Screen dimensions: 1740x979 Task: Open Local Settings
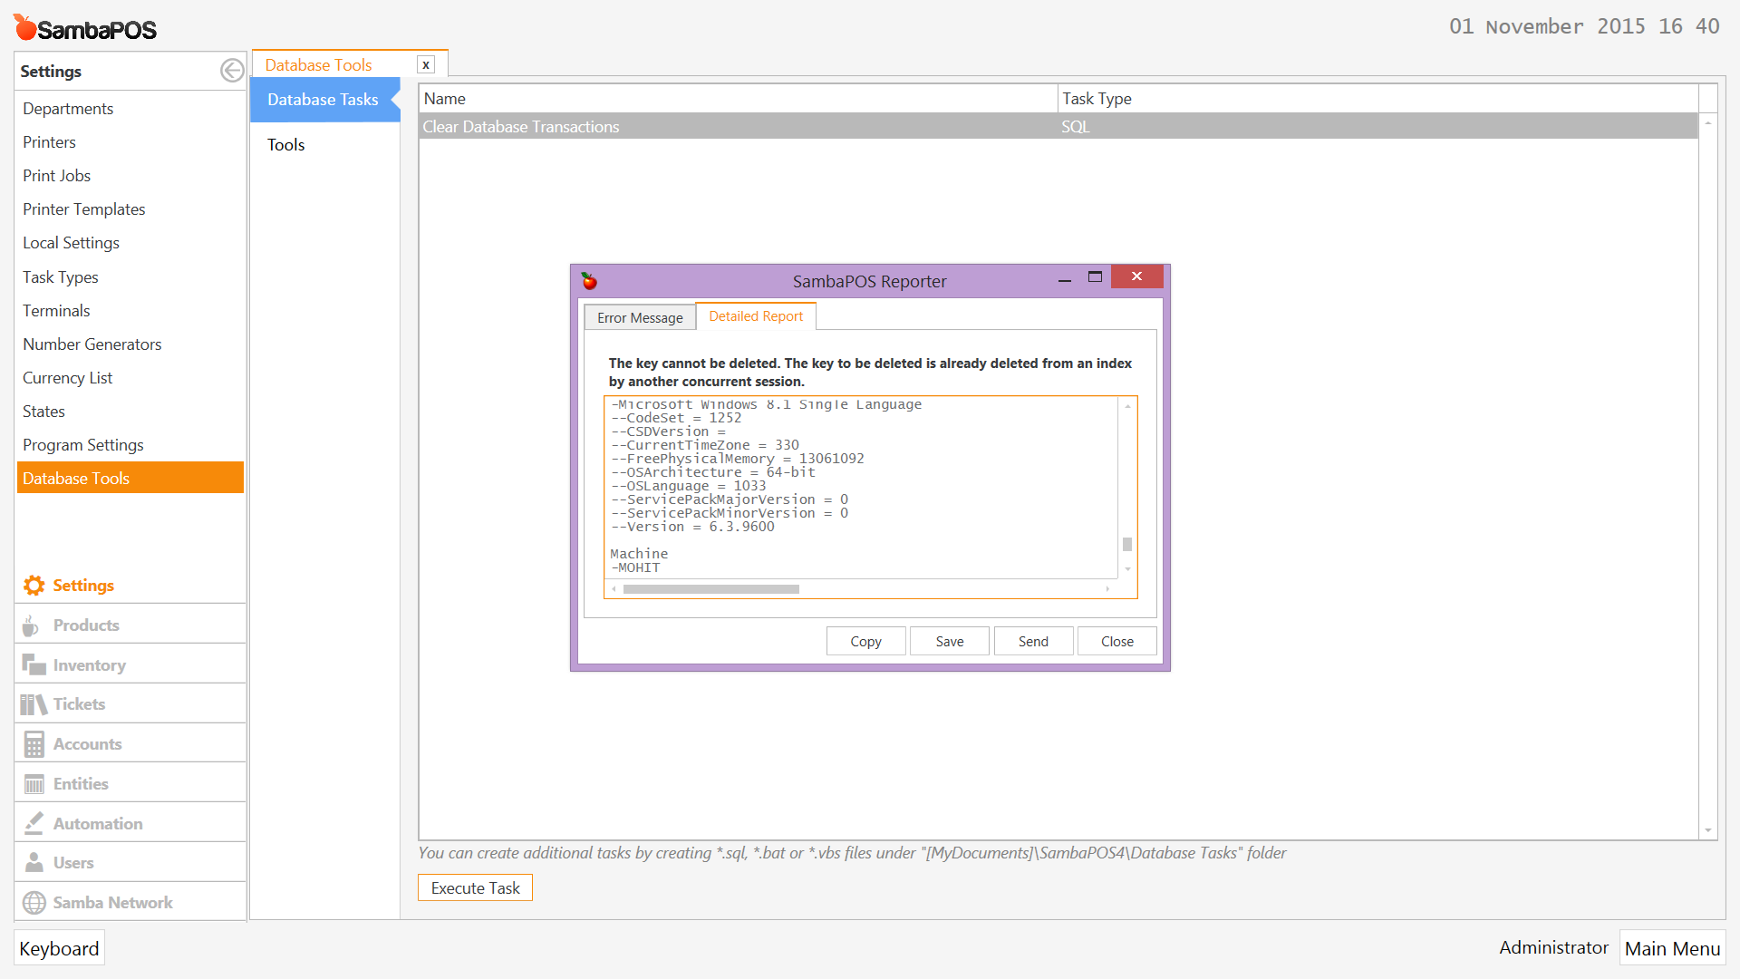pyautogui.click(x=71, y=243)
